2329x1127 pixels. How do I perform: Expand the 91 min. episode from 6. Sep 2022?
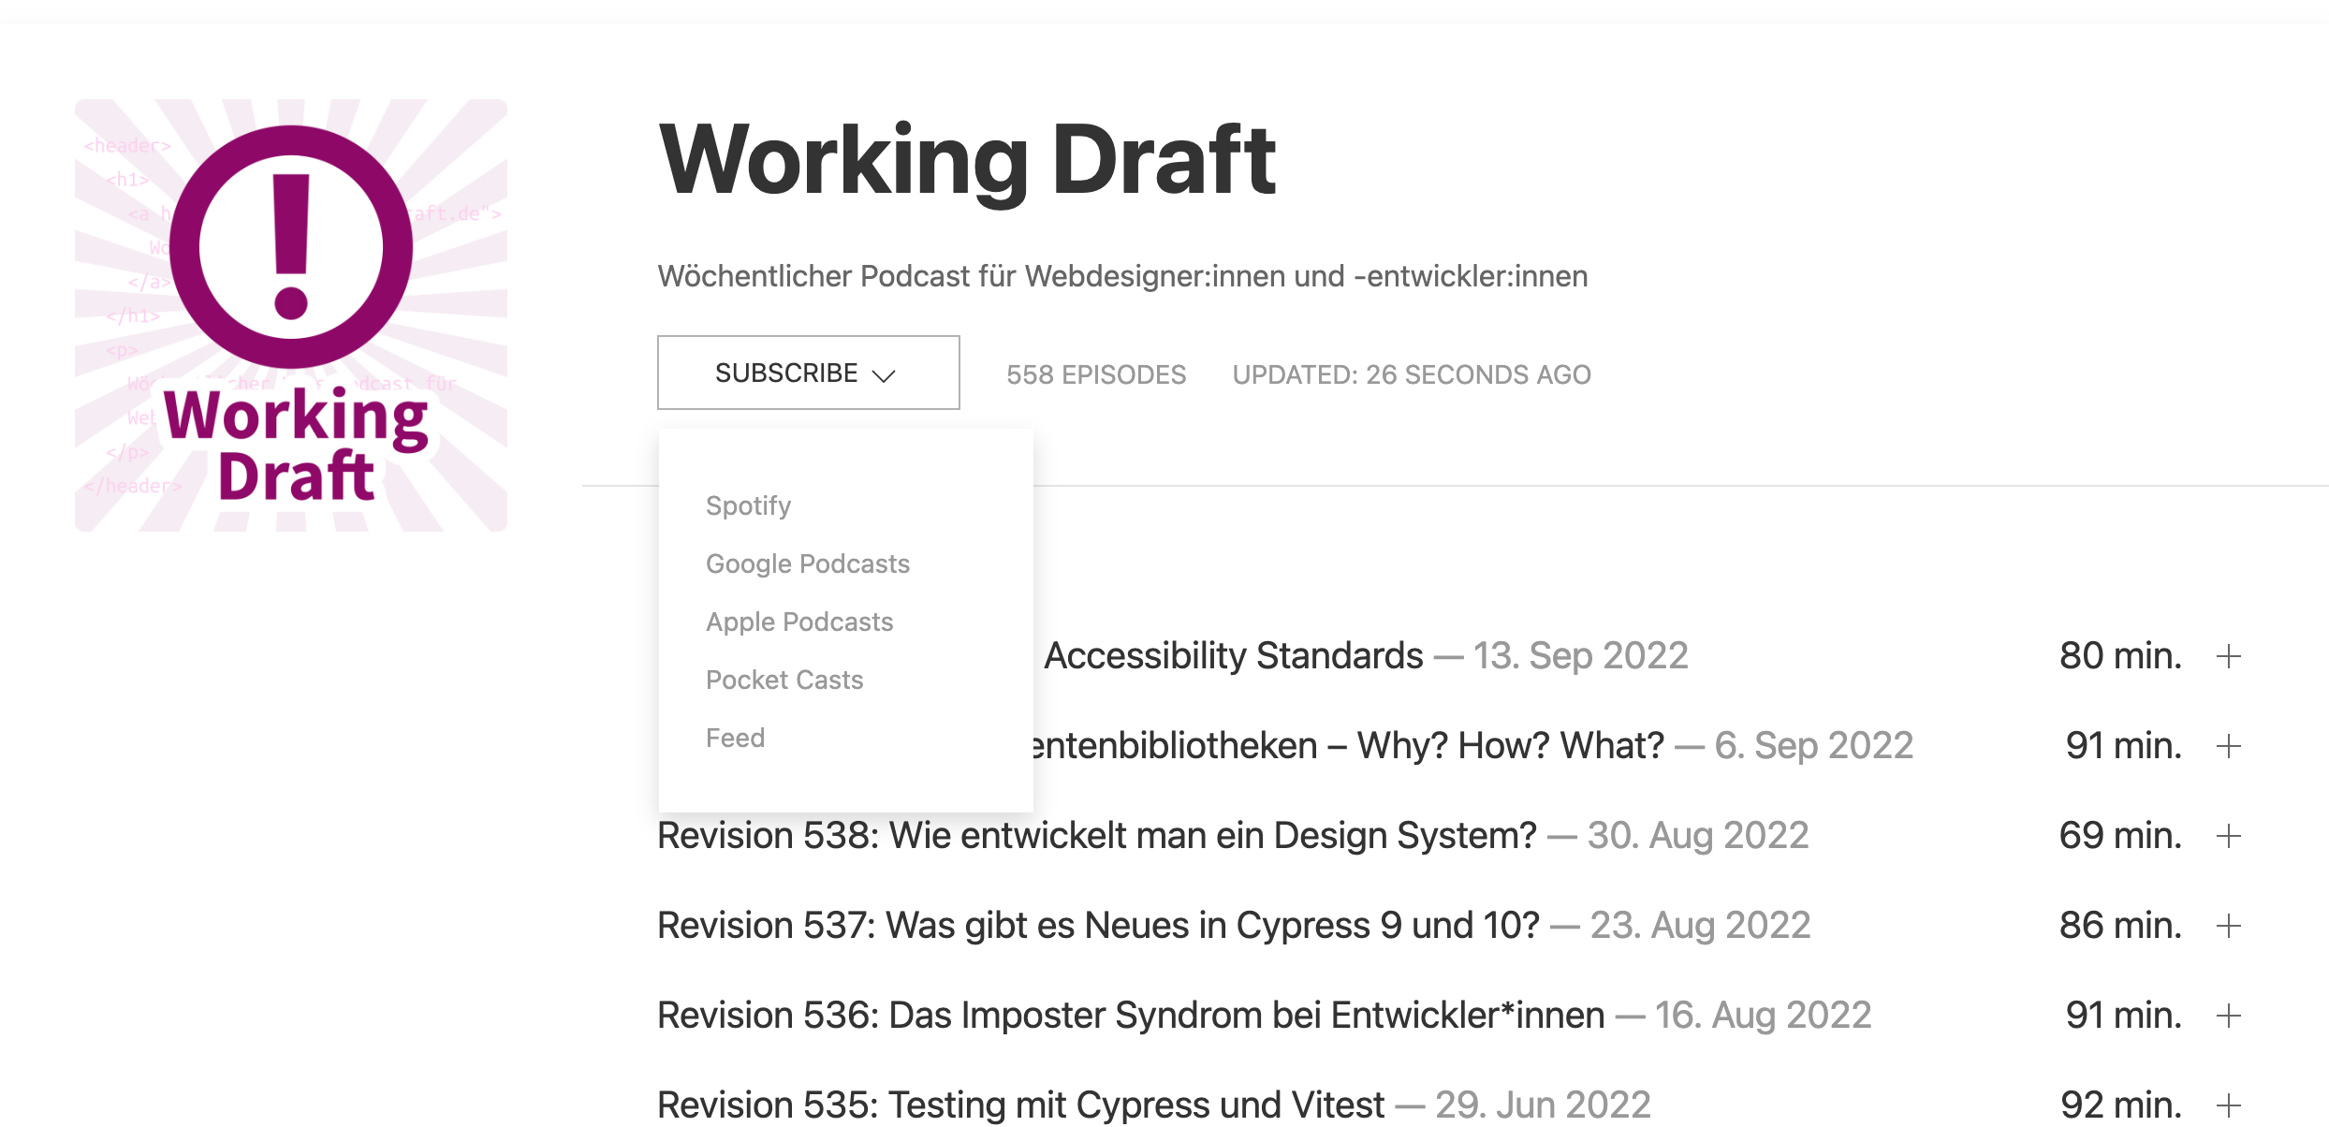click(2229, 746)
